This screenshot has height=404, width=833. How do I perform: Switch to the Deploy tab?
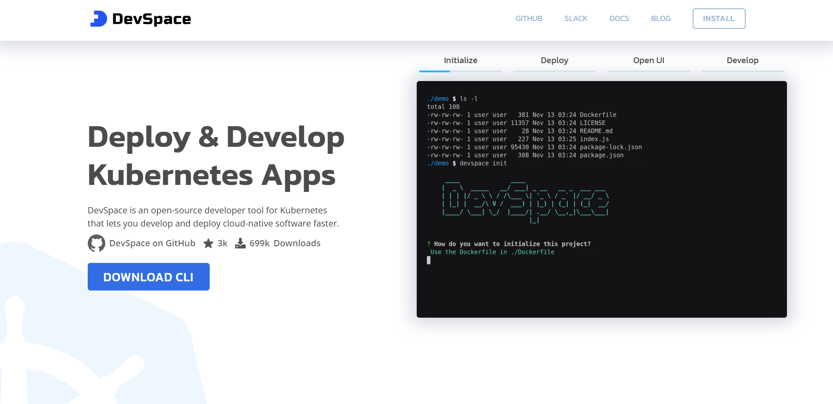[x=554, y=60]
